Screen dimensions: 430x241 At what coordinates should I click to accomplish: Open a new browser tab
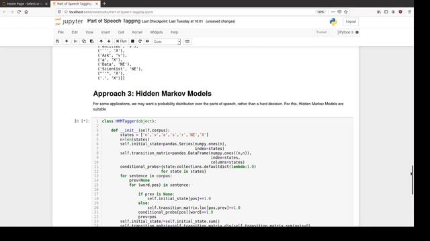click(104, 4)
